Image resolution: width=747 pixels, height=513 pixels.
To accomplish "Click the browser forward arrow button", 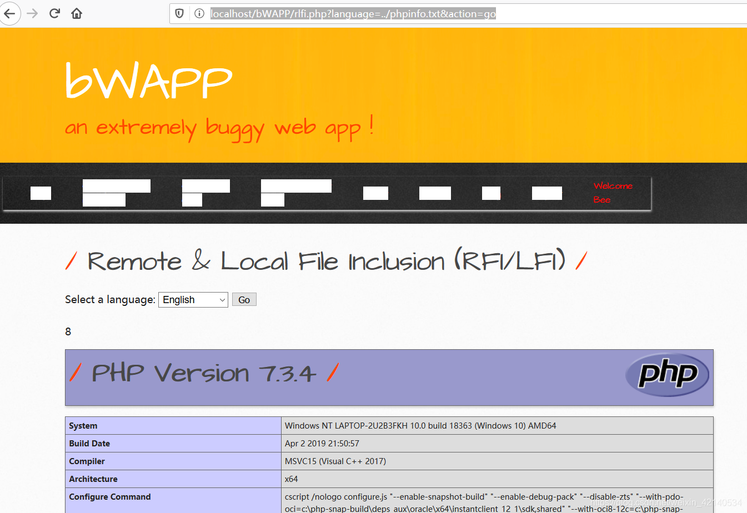I will pos(32,13).
